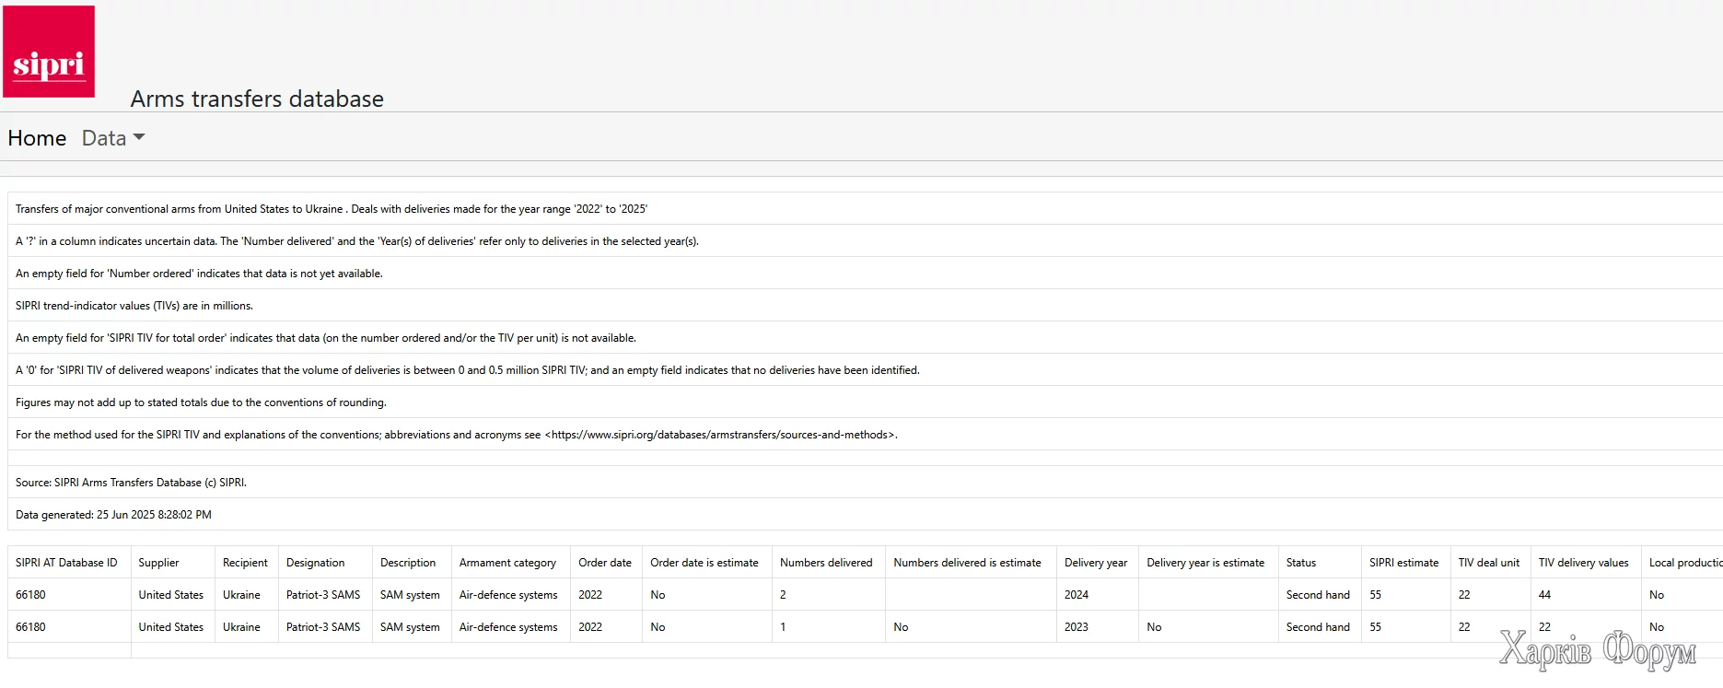This screenshot has width=1723, height=688.
Task: Click the Supplier column header
Action: 158,563
